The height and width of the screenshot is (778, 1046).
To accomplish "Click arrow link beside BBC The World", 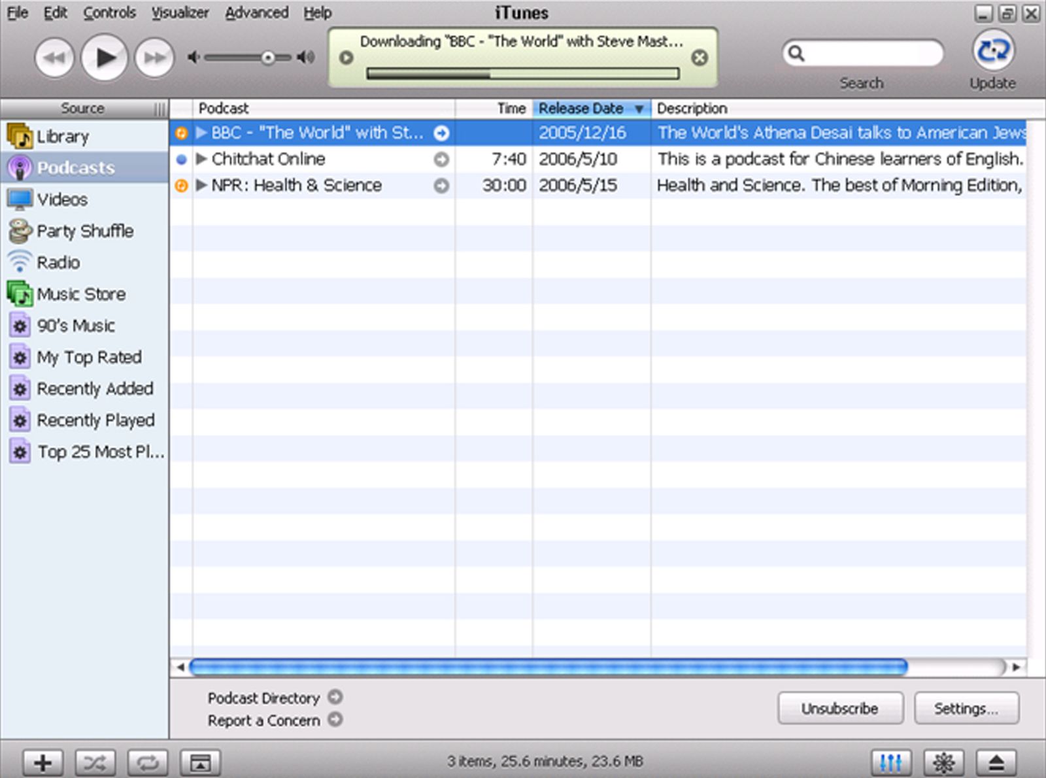I will coord(442,133).
